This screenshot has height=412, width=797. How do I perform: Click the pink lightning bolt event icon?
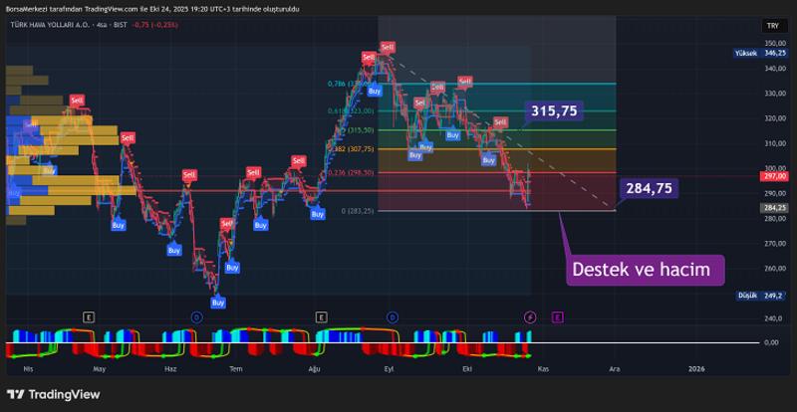coord(530,316)
